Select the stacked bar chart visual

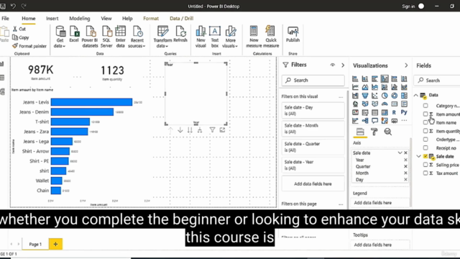click(355, 78)
